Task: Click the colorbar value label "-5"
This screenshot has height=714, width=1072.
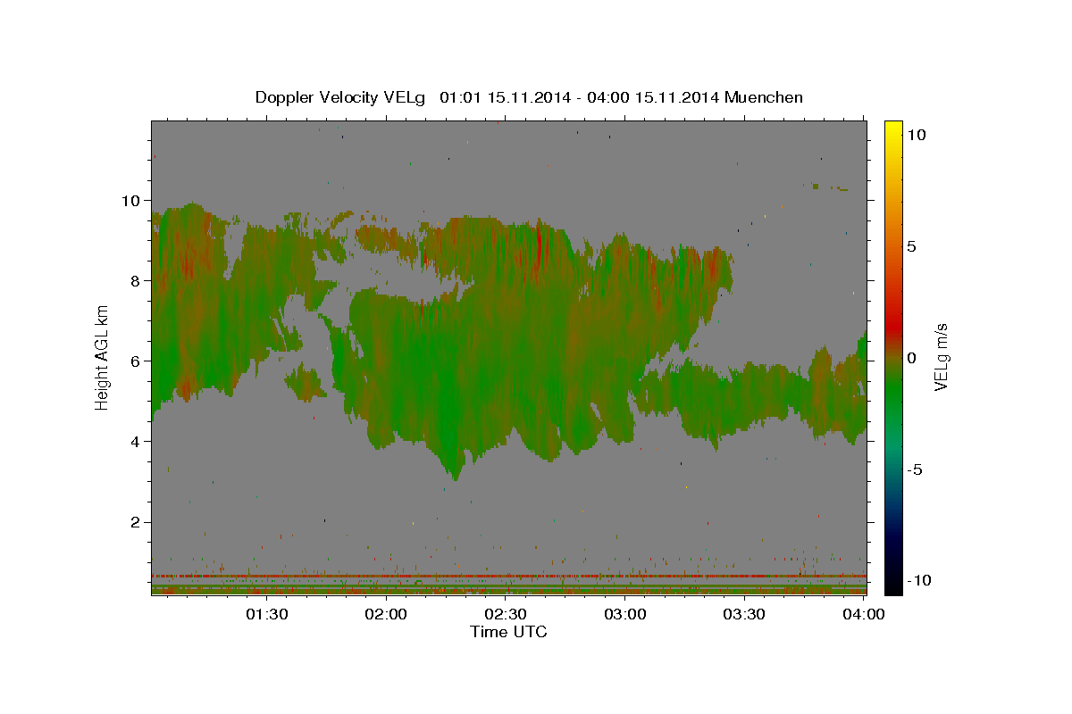Action: pos(915,469)
